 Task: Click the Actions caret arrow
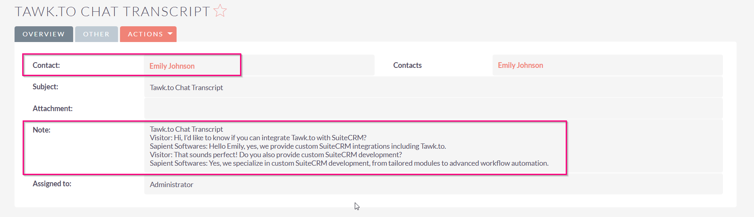(x=170, y=34)
